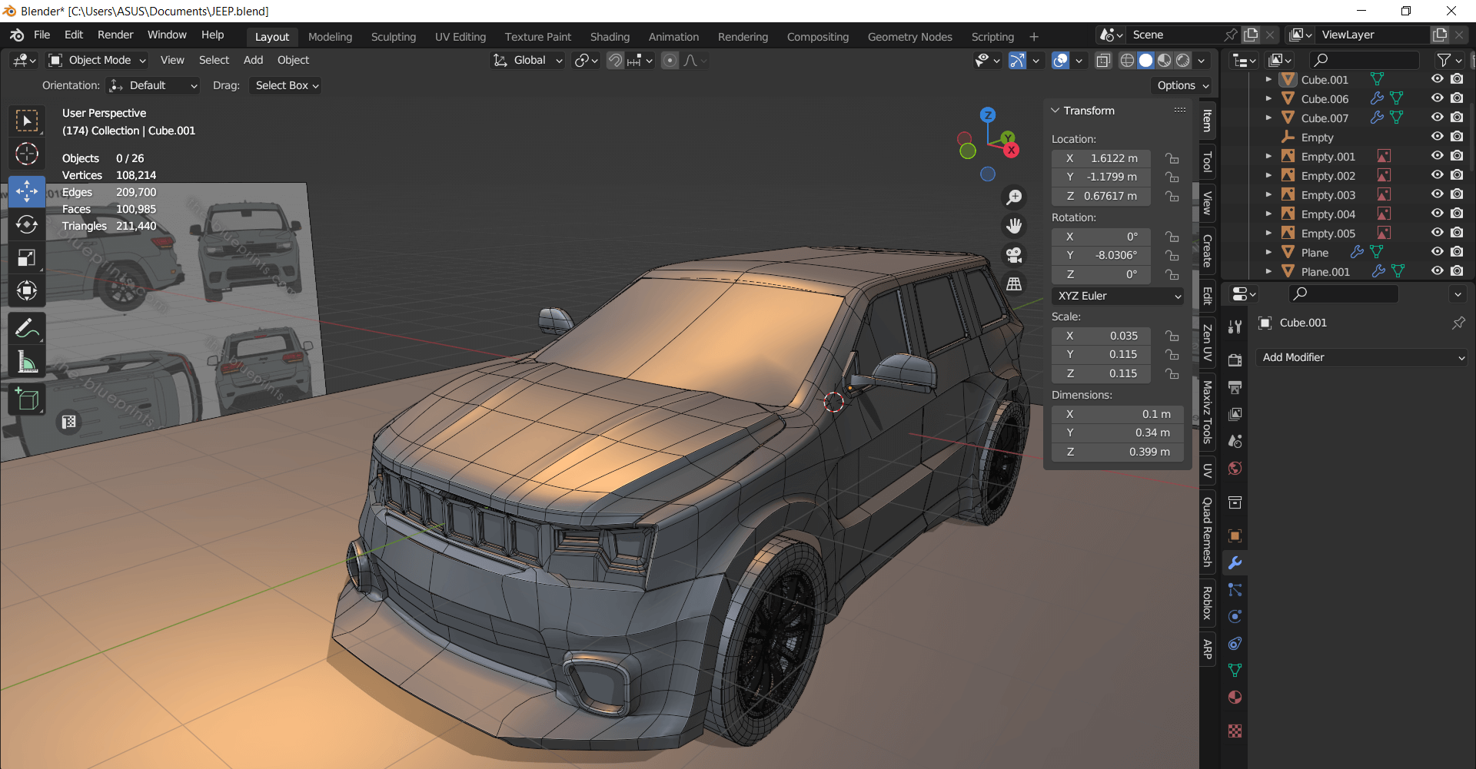Click the Location X value field

pyautogui.click(x=1101, y=158)
